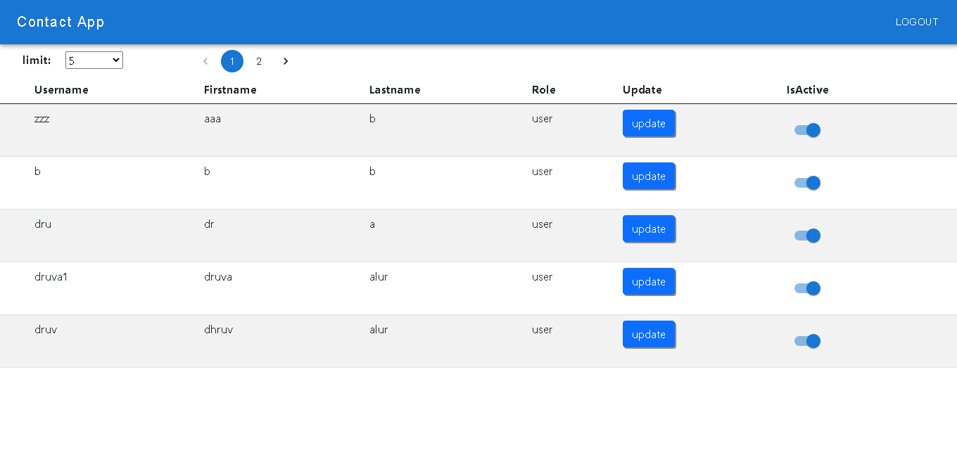Click the Username column header
The height and width of the screenshot is (450, 957).
point(61,89)
